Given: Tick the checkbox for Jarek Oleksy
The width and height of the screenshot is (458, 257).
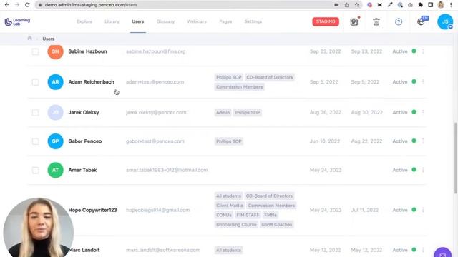Looking at the screenshot, I should click(35, 113).
